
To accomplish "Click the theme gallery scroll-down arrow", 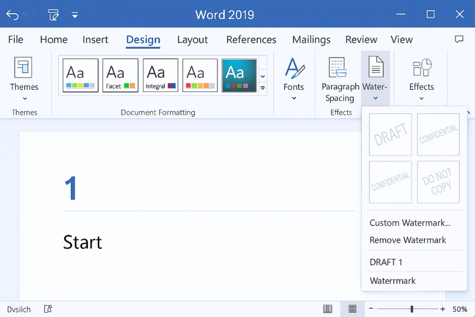I will click(x=262, y=77).
